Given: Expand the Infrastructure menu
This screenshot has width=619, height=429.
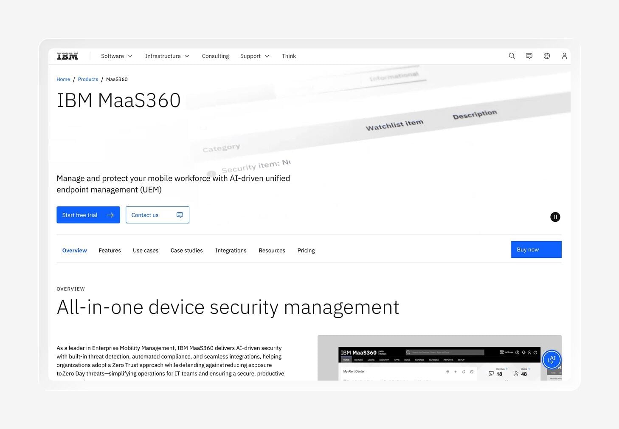Looking at the screenshot, I should (167, 56).
